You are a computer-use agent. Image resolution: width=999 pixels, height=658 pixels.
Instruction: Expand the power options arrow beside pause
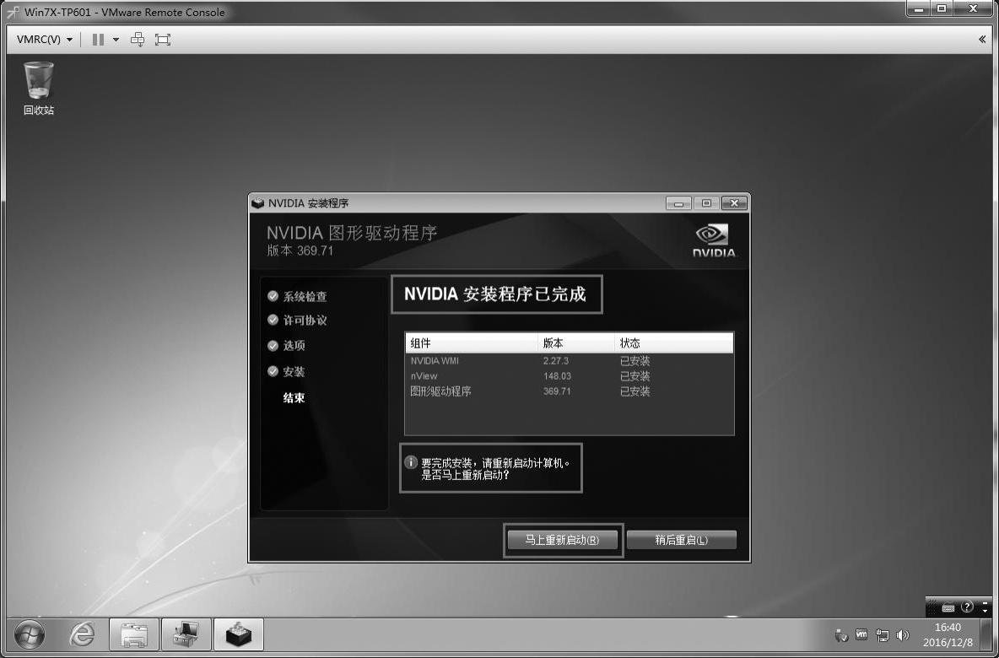[116, 40]
